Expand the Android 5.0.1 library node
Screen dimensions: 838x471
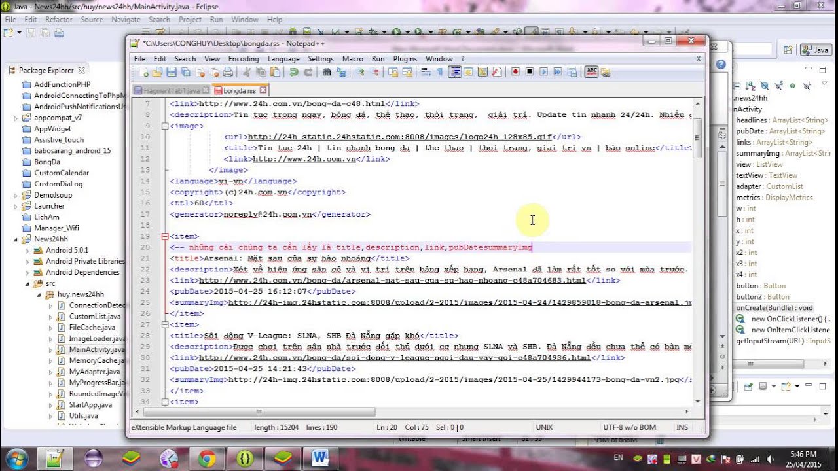point(27,251)
